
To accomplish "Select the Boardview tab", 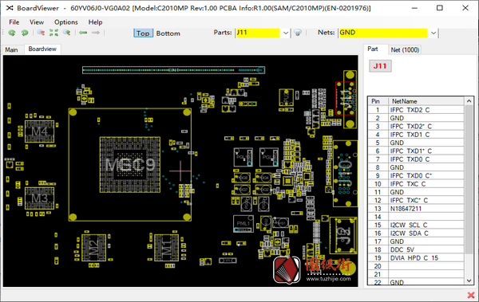I will tap(42, 49).
